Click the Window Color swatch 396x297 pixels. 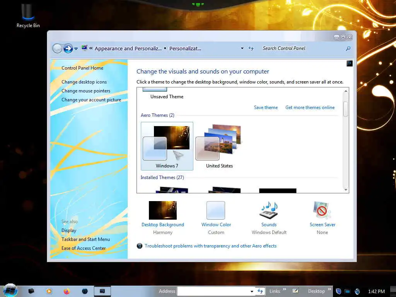coord(216,210)
